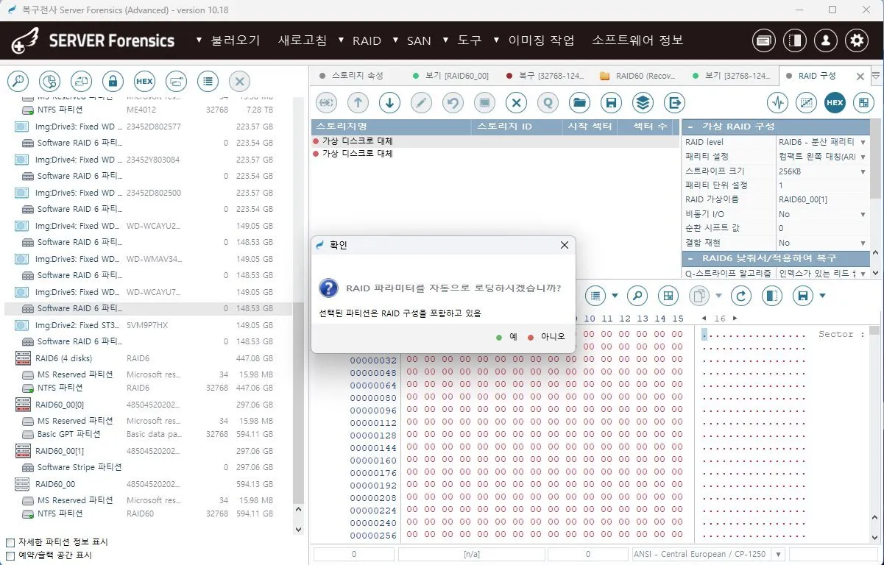884x565 pixels.
Task: Click the floppy save configuration icon in RAID toolbar
Action: pos(610,103)
